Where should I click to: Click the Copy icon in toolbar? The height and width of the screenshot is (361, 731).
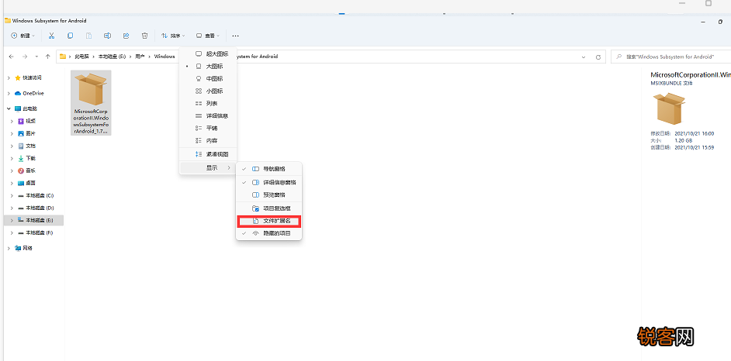tap(71, 36)
